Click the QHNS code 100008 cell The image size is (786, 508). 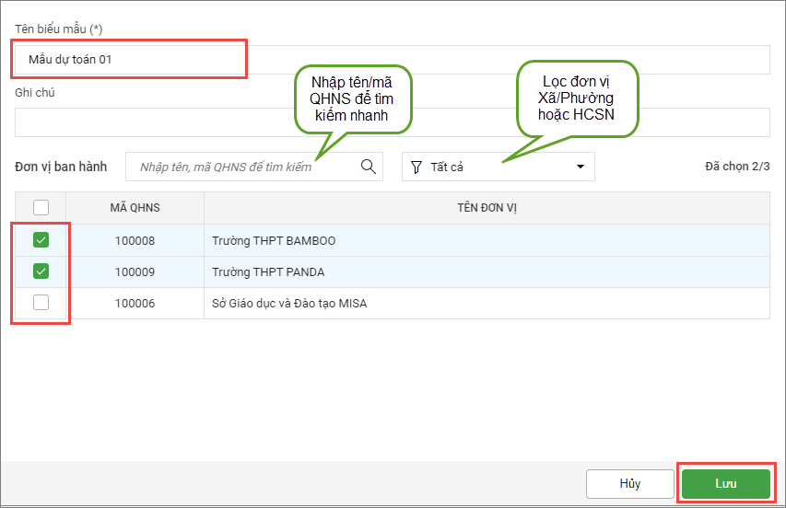point(135,241)
